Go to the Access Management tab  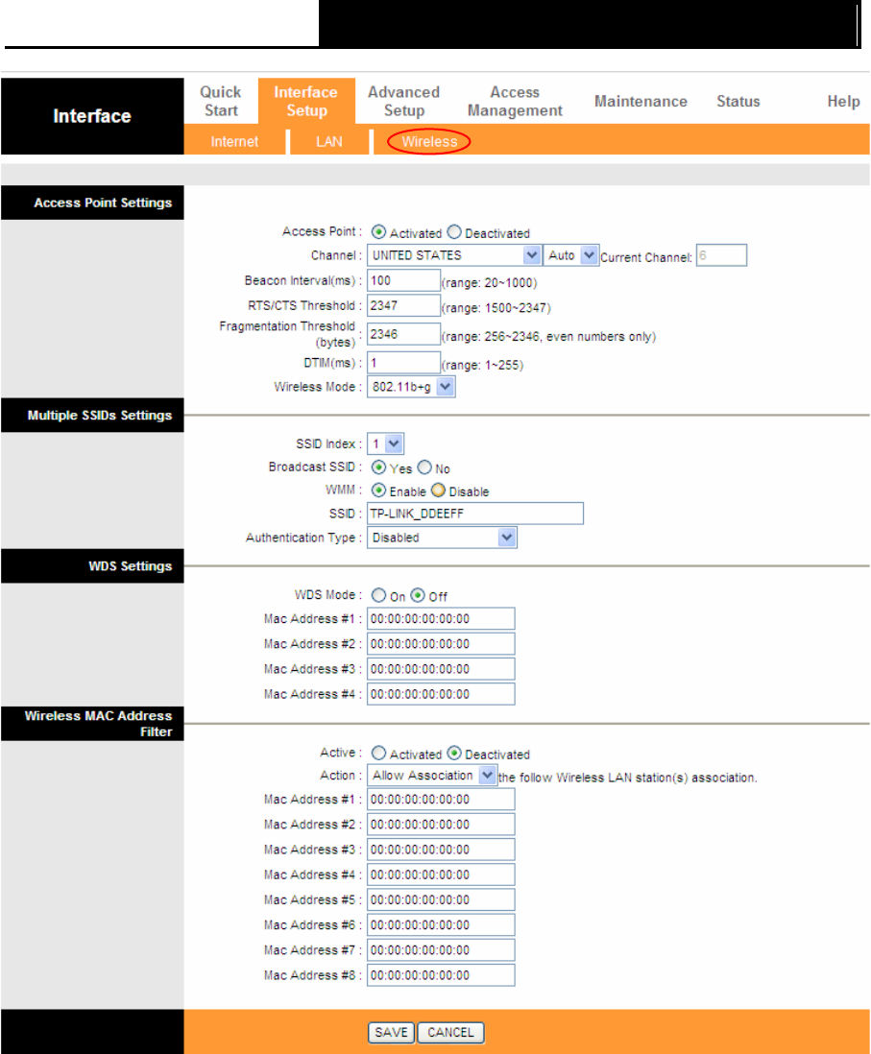click(x=515, y=101)
